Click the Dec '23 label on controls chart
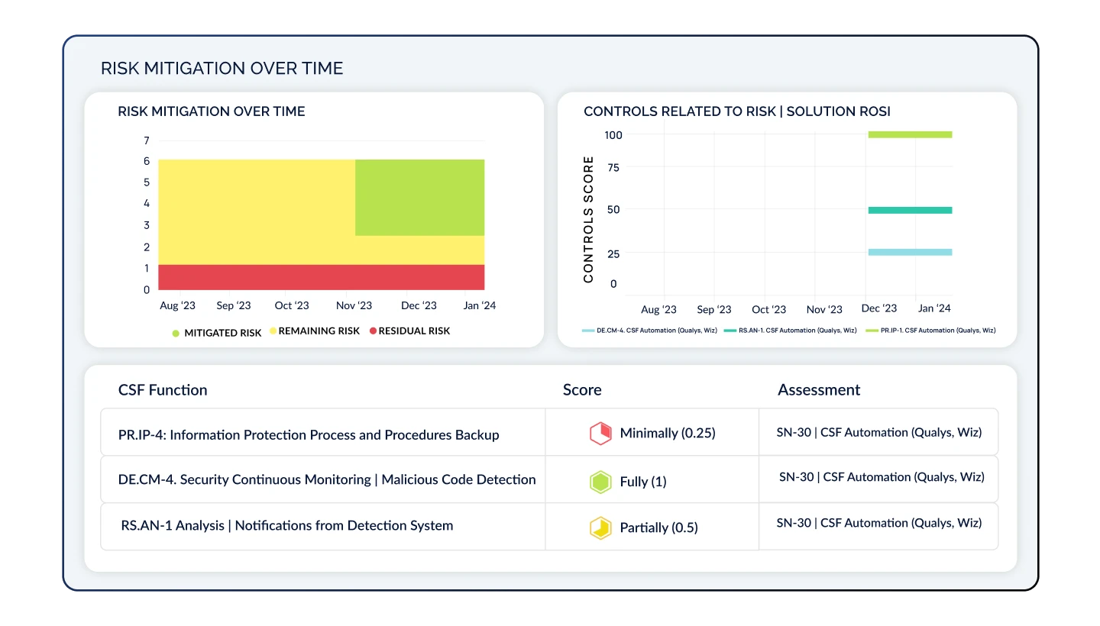The width and height of the screenshot is (1100, 626). tap(879, 308)
